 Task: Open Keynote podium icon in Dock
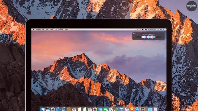(121, 109)
